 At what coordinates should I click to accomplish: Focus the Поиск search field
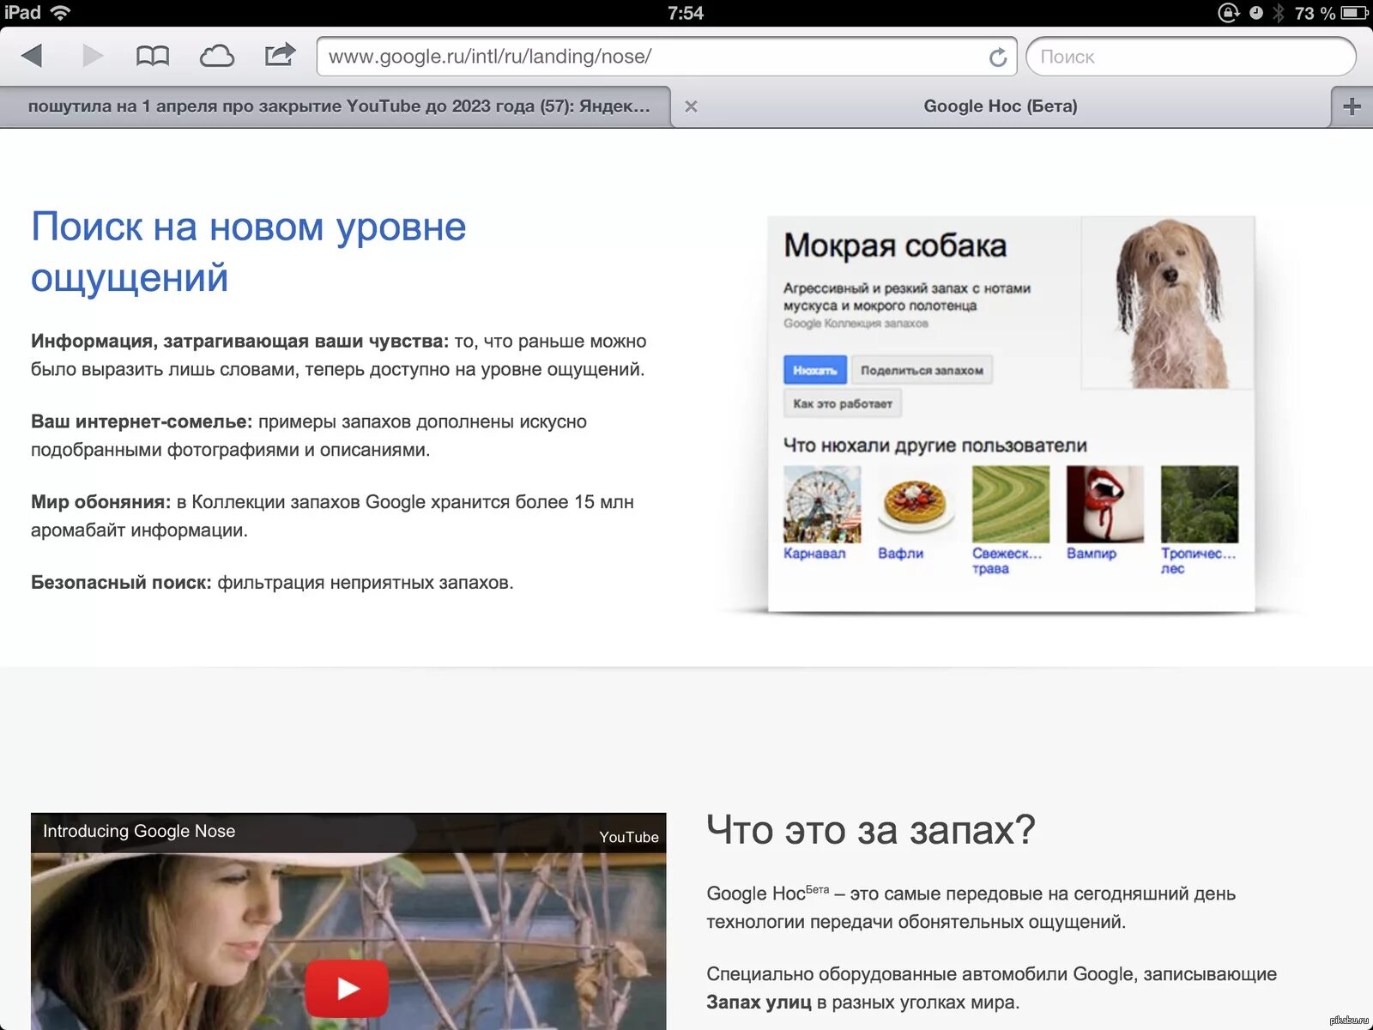click(1190, 57)
